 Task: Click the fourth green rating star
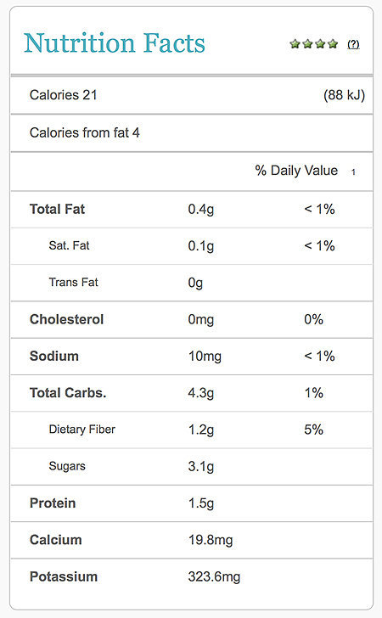pos(333,44)
